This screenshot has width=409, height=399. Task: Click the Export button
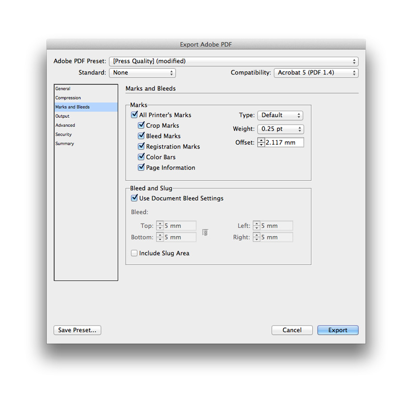[338, 330]
